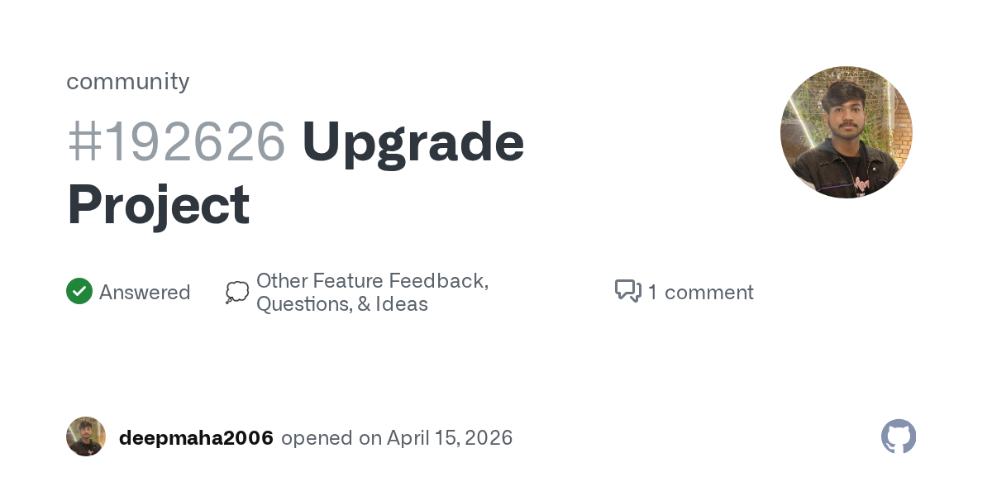The width and height of the screenshot is (992, 496).
Task: Open the "Other Feature Feedback," category line
Action: tap(372, 281)
